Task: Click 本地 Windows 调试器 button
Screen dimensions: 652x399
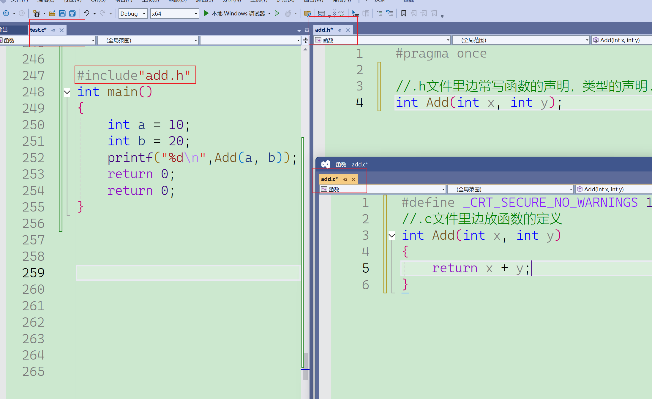Action: (x=238, y=13)
